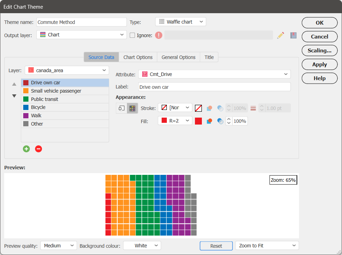The image size is (342, 255).
Task: Switch to the General Options tab
Action: pyautogui.click(x=178, y=57)
